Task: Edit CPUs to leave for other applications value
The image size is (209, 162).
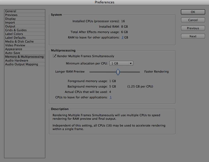Action: click(x=111, y=97)
